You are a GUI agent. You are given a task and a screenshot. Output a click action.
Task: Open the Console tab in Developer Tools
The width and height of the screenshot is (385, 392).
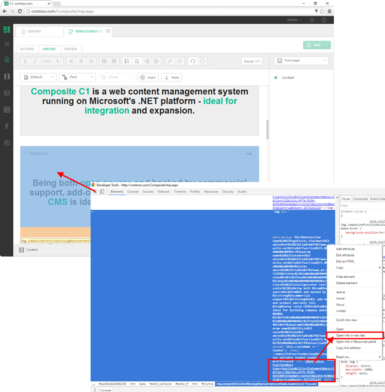(133, 191)
